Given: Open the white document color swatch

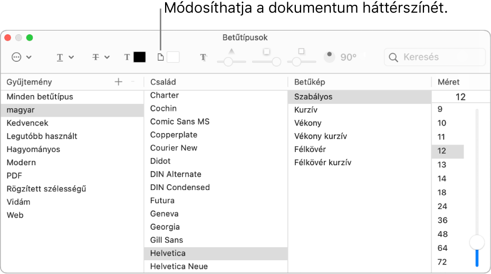Looking at the screenshot, I should (x=173, y=57).
